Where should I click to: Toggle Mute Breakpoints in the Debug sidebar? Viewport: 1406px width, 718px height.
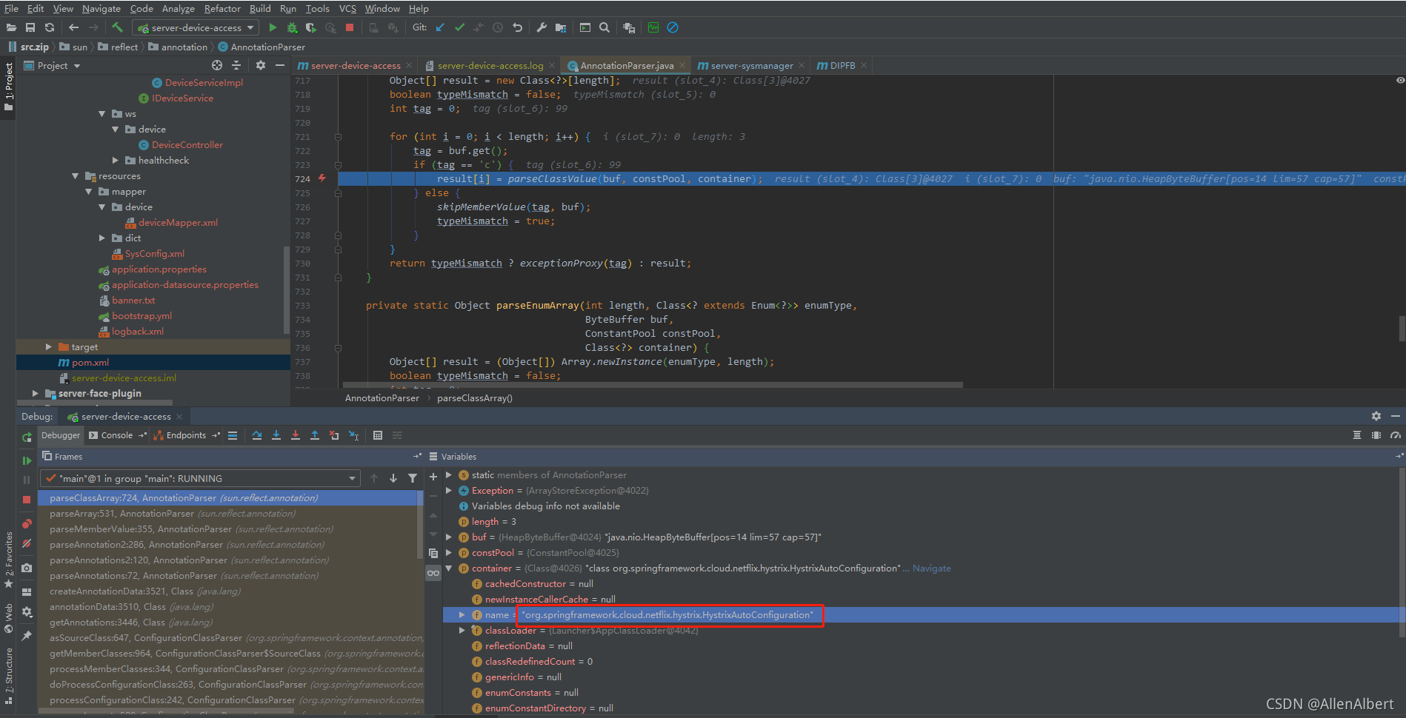point(27,543)
